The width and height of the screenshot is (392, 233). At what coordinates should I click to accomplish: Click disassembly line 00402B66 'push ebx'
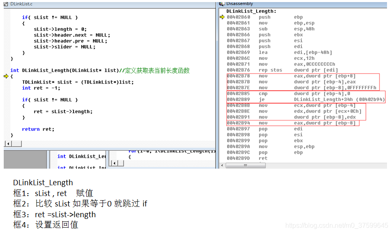[265, 35]
